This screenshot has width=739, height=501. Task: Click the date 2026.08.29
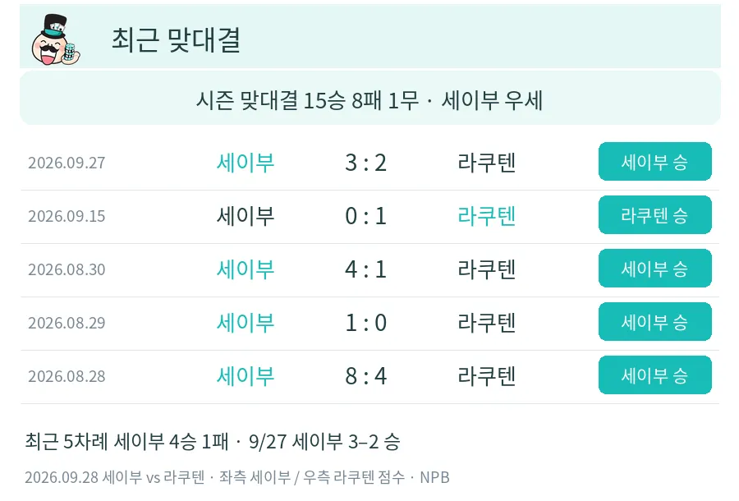[x=67, y=323]
